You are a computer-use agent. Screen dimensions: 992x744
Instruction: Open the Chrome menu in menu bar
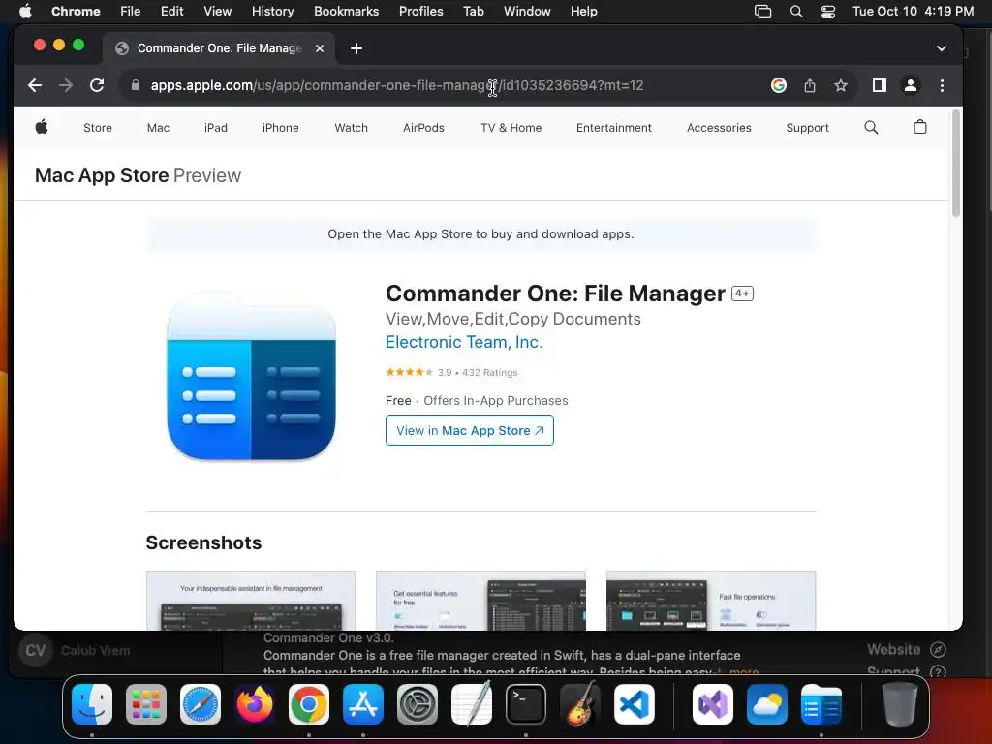tap(76, 12)
